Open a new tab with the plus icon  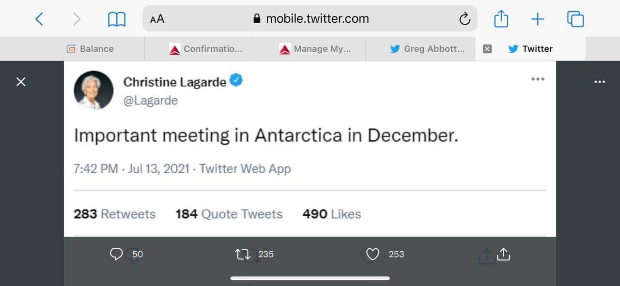click(x=537, y=19)
